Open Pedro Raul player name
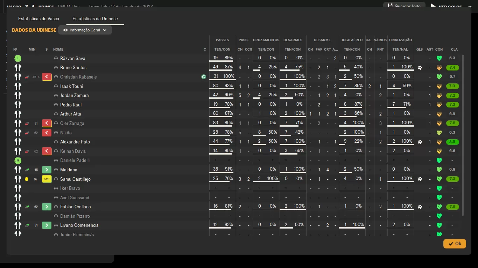 [x=71, y=105]
